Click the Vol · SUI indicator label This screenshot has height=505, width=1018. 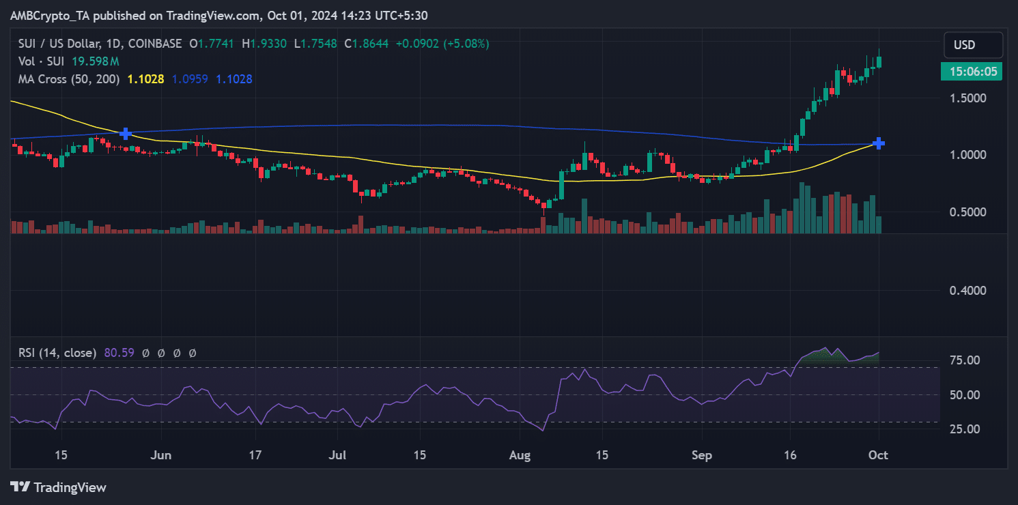click(x=41, y=61)
